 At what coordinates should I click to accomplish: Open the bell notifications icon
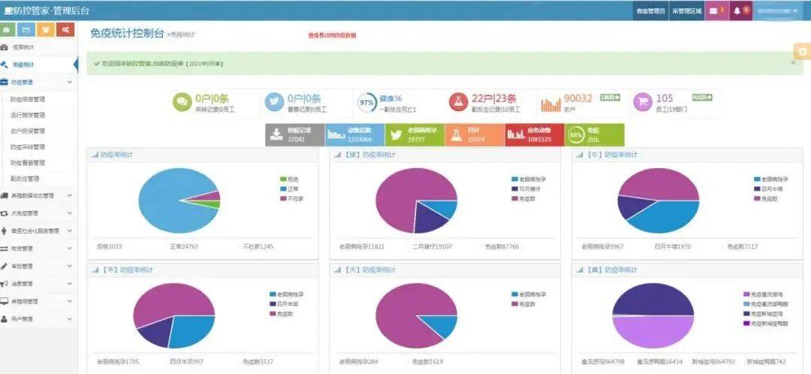(x=737, y=11)
